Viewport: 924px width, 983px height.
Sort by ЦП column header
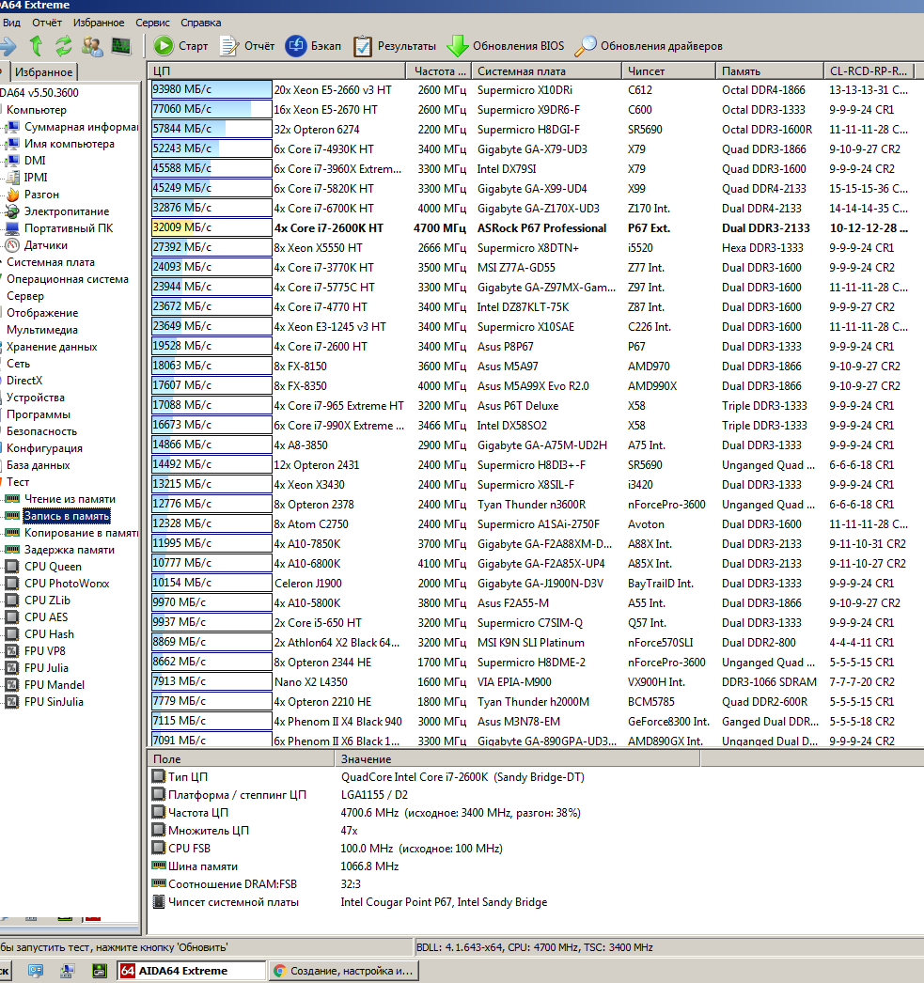click(276, 70)
